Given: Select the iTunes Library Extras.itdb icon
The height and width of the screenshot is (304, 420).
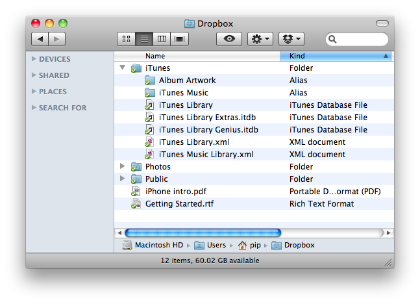Looking at the screenshot, I should [150, 118].
